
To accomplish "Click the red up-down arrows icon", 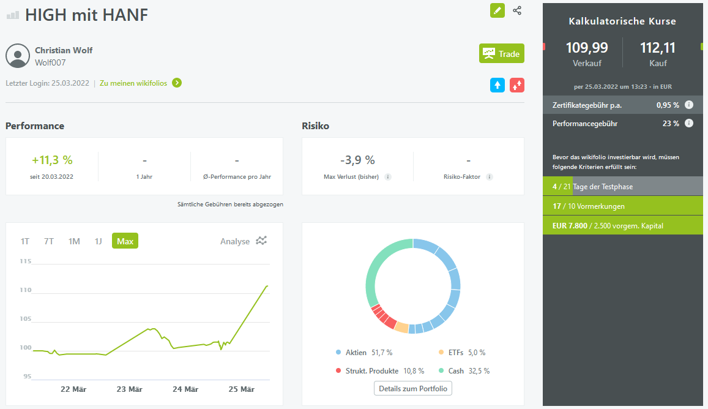I will click(517, 85).
